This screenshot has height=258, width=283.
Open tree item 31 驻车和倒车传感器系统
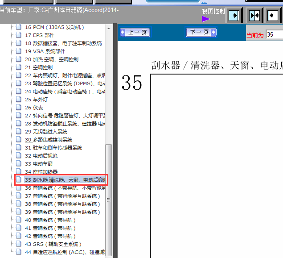pyautogui.click(x=53, y=148)
